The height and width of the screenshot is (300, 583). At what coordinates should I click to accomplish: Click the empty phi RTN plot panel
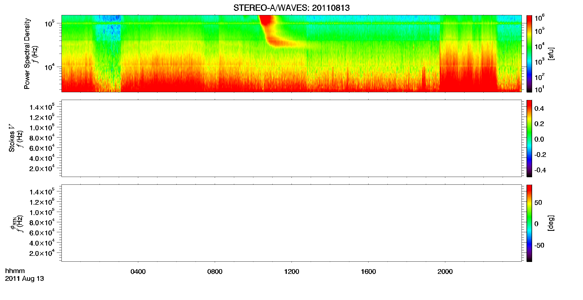pyautogui.click(x=291, y=223)
